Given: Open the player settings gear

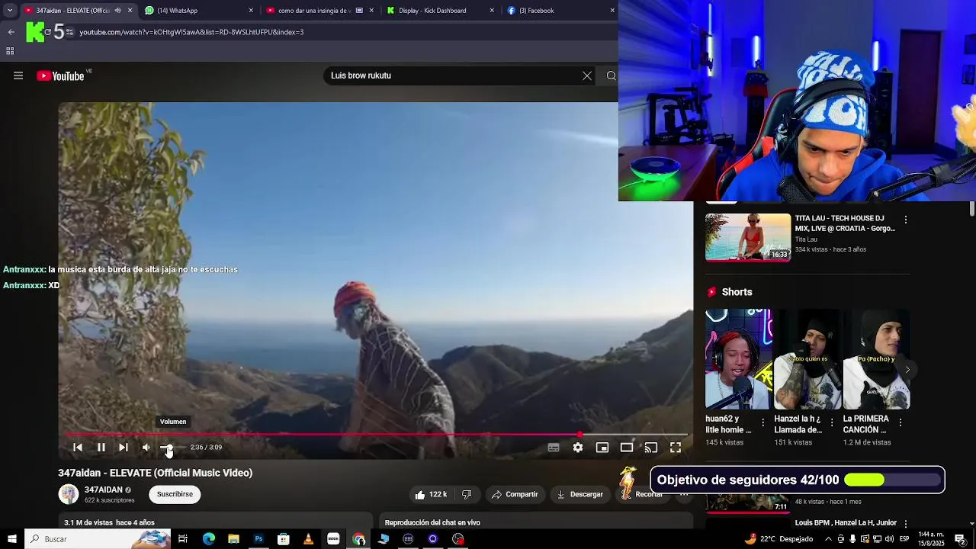Looking at the screenshot, I should [x=578, y=448].
